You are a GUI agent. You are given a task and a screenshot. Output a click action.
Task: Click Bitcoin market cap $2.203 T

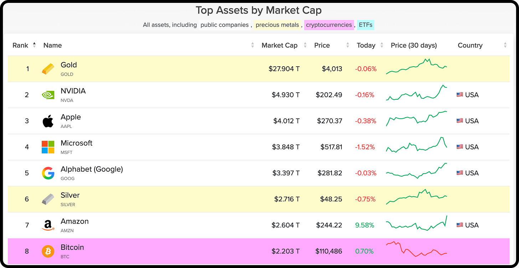(x=286, y=251)
